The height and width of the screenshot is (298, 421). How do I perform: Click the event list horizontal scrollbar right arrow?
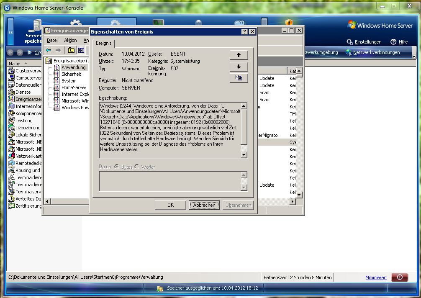(293, 201)
